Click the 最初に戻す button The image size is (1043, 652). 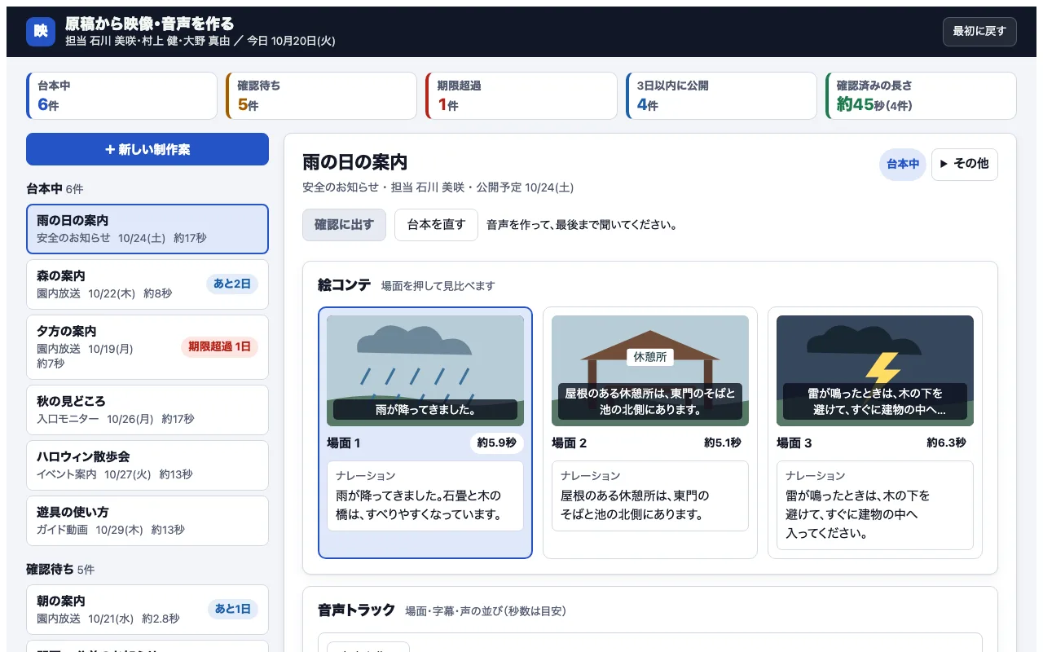[979, 32]
